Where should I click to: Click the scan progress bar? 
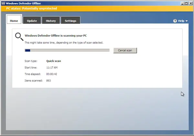coord(67,50)
